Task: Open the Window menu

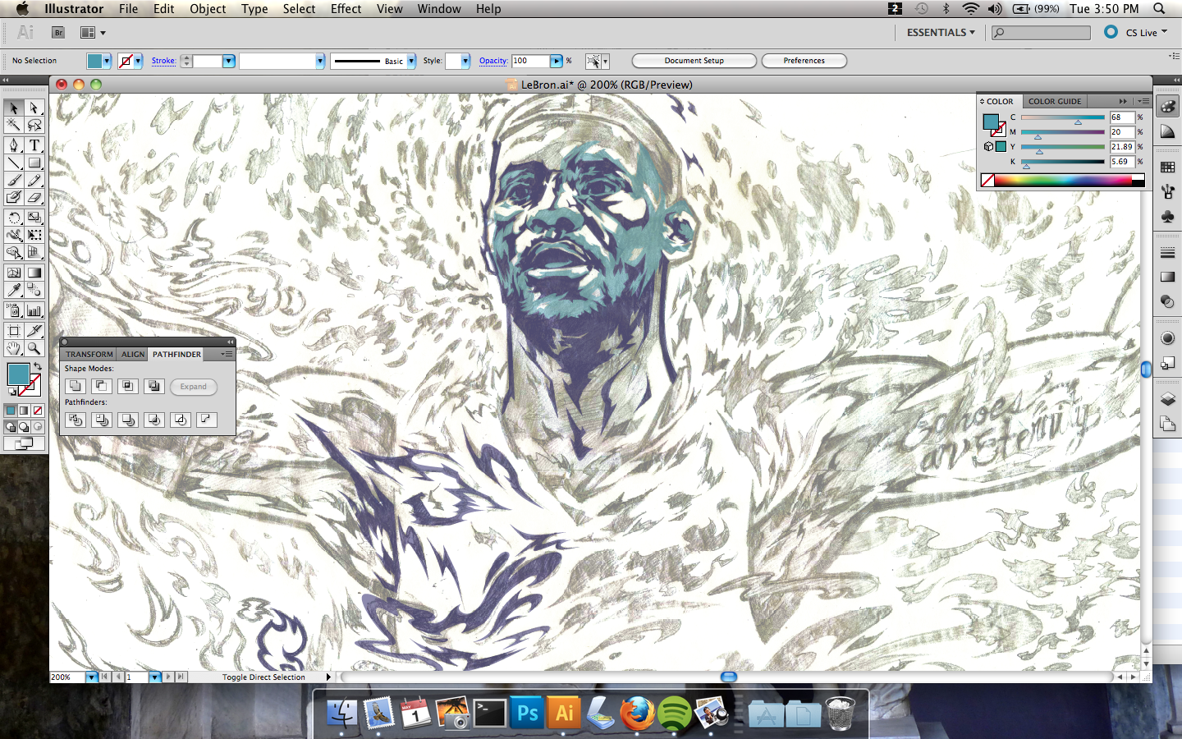Action: (x=439, y=8)
